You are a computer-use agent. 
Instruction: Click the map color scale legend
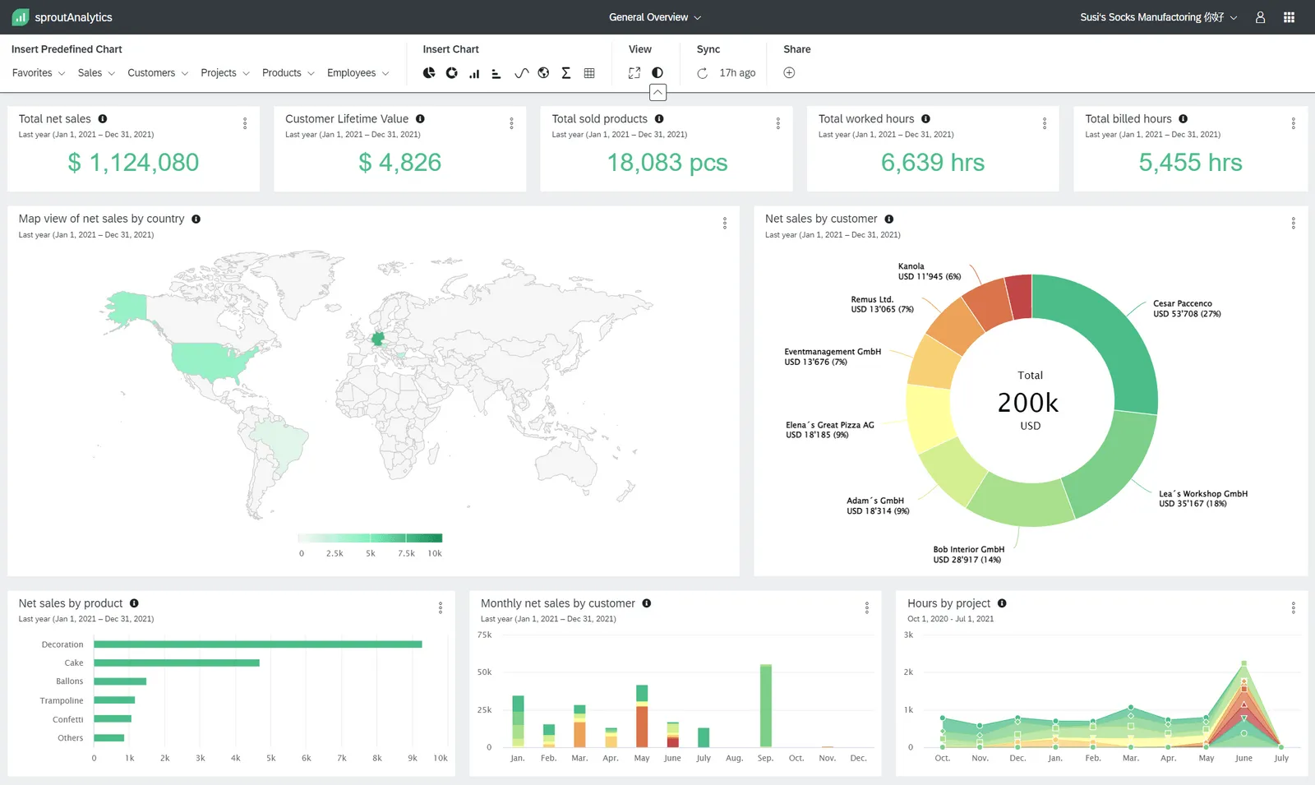[369, 534]
